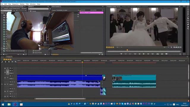This screenshot has height=107, width=190.
Task: Select the pink clip bar in Effect Controls
Action: tap(91, 12)
